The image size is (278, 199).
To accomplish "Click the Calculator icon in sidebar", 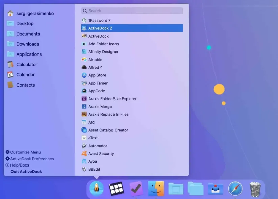I will tap(10, 64).
